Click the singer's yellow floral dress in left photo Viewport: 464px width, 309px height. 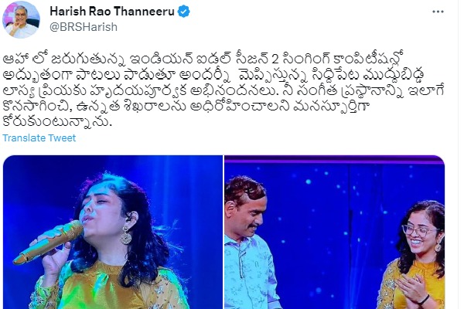110,288
